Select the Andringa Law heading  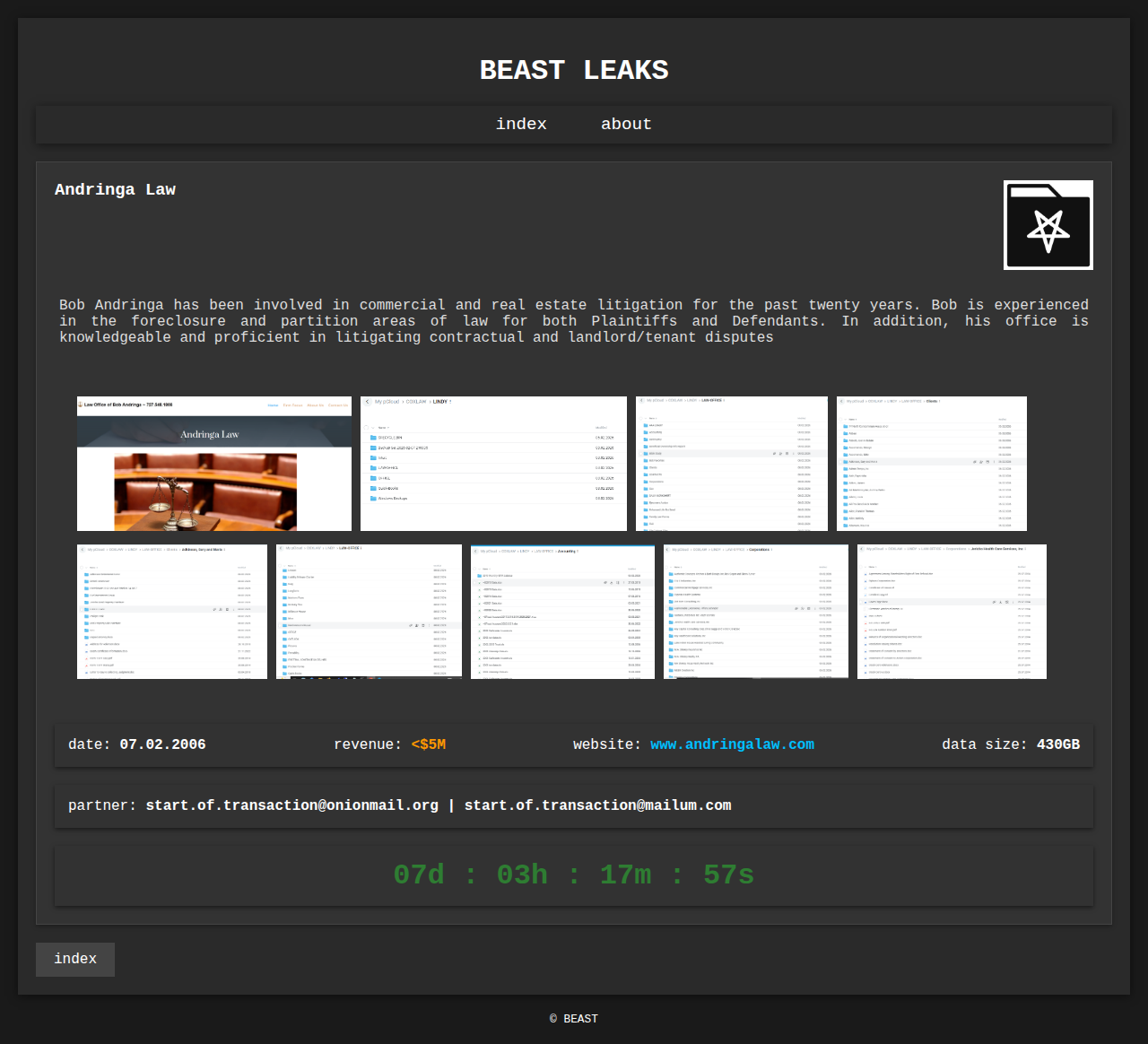click(115, 189)
